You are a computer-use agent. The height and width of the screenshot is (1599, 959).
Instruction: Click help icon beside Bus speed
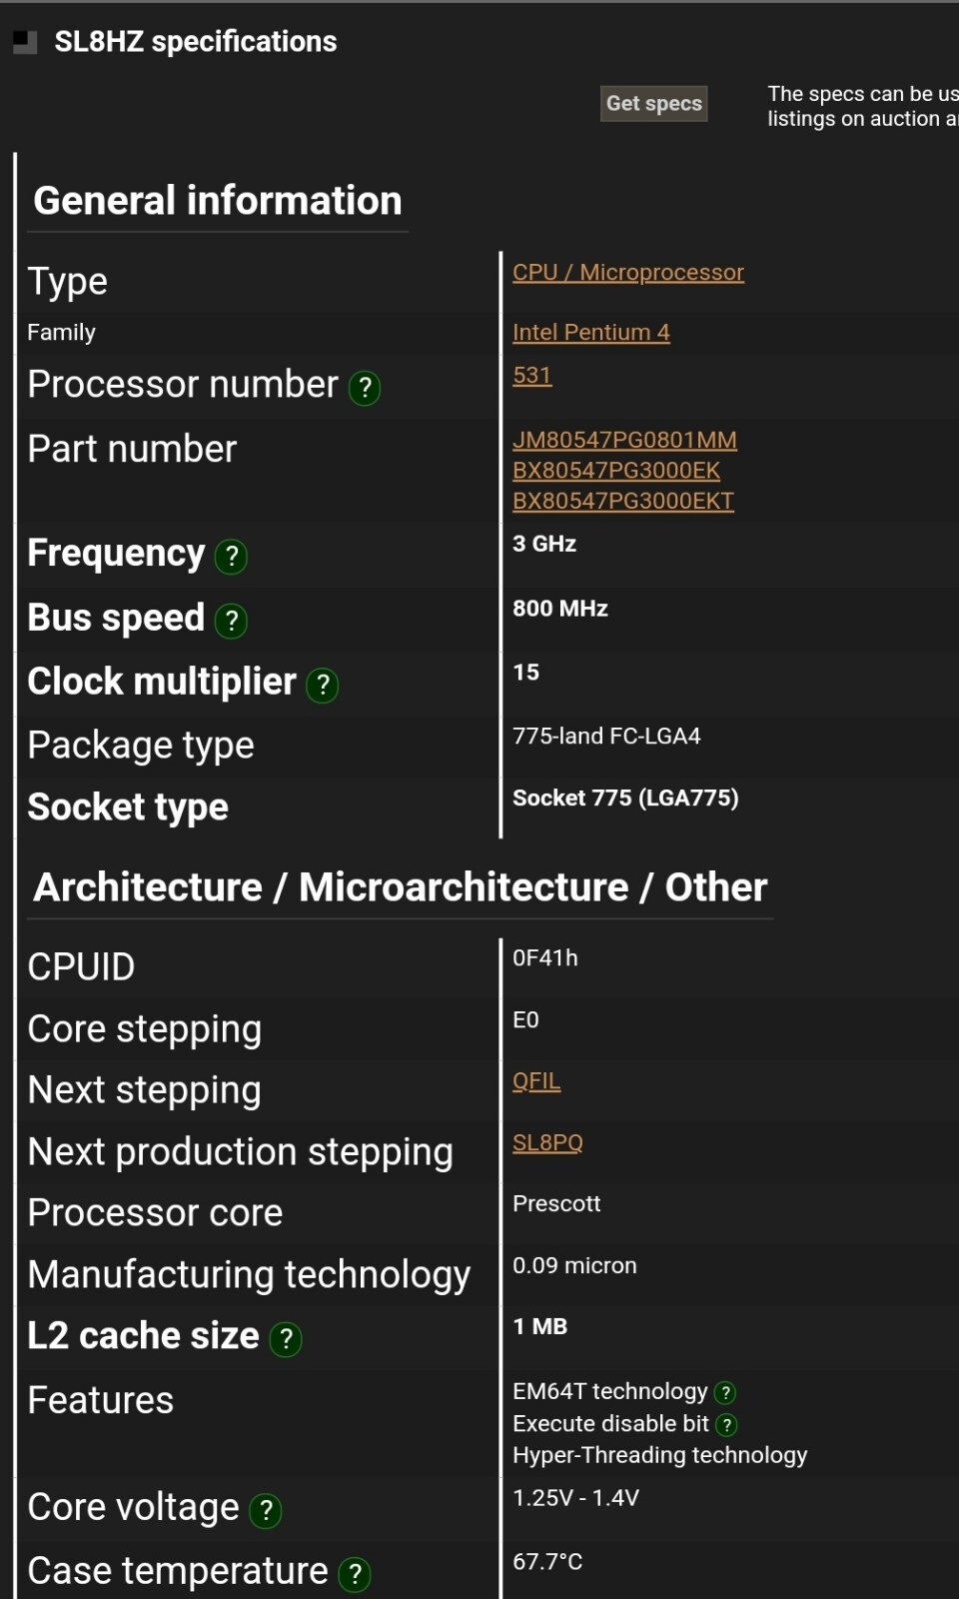click(232, 622)
